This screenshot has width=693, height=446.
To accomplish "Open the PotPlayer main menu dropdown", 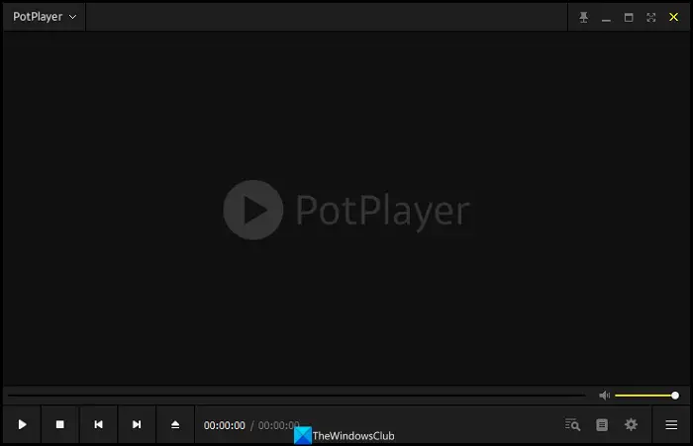I will 45,17.
